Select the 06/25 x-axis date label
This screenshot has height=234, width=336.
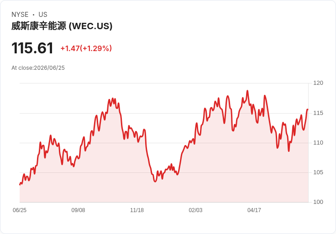20,210
